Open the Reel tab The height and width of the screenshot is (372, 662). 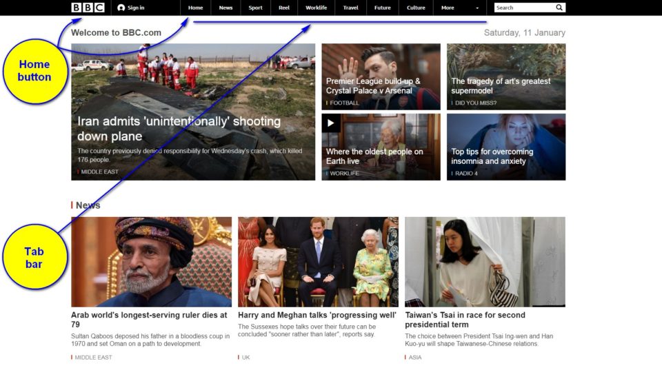pos(284,8)
